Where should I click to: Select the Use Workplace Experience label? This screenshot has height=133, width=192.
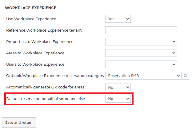pos(31,19)
